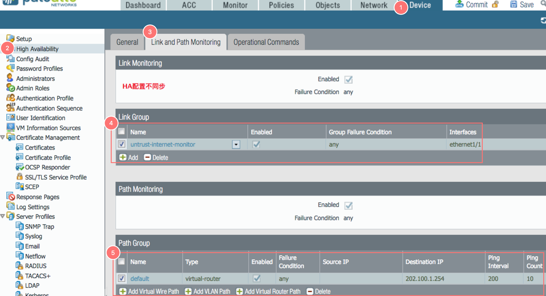Check the Path Group select-all header checkbox
This screenshot has height=296, width=546.
tap(121, 261)
